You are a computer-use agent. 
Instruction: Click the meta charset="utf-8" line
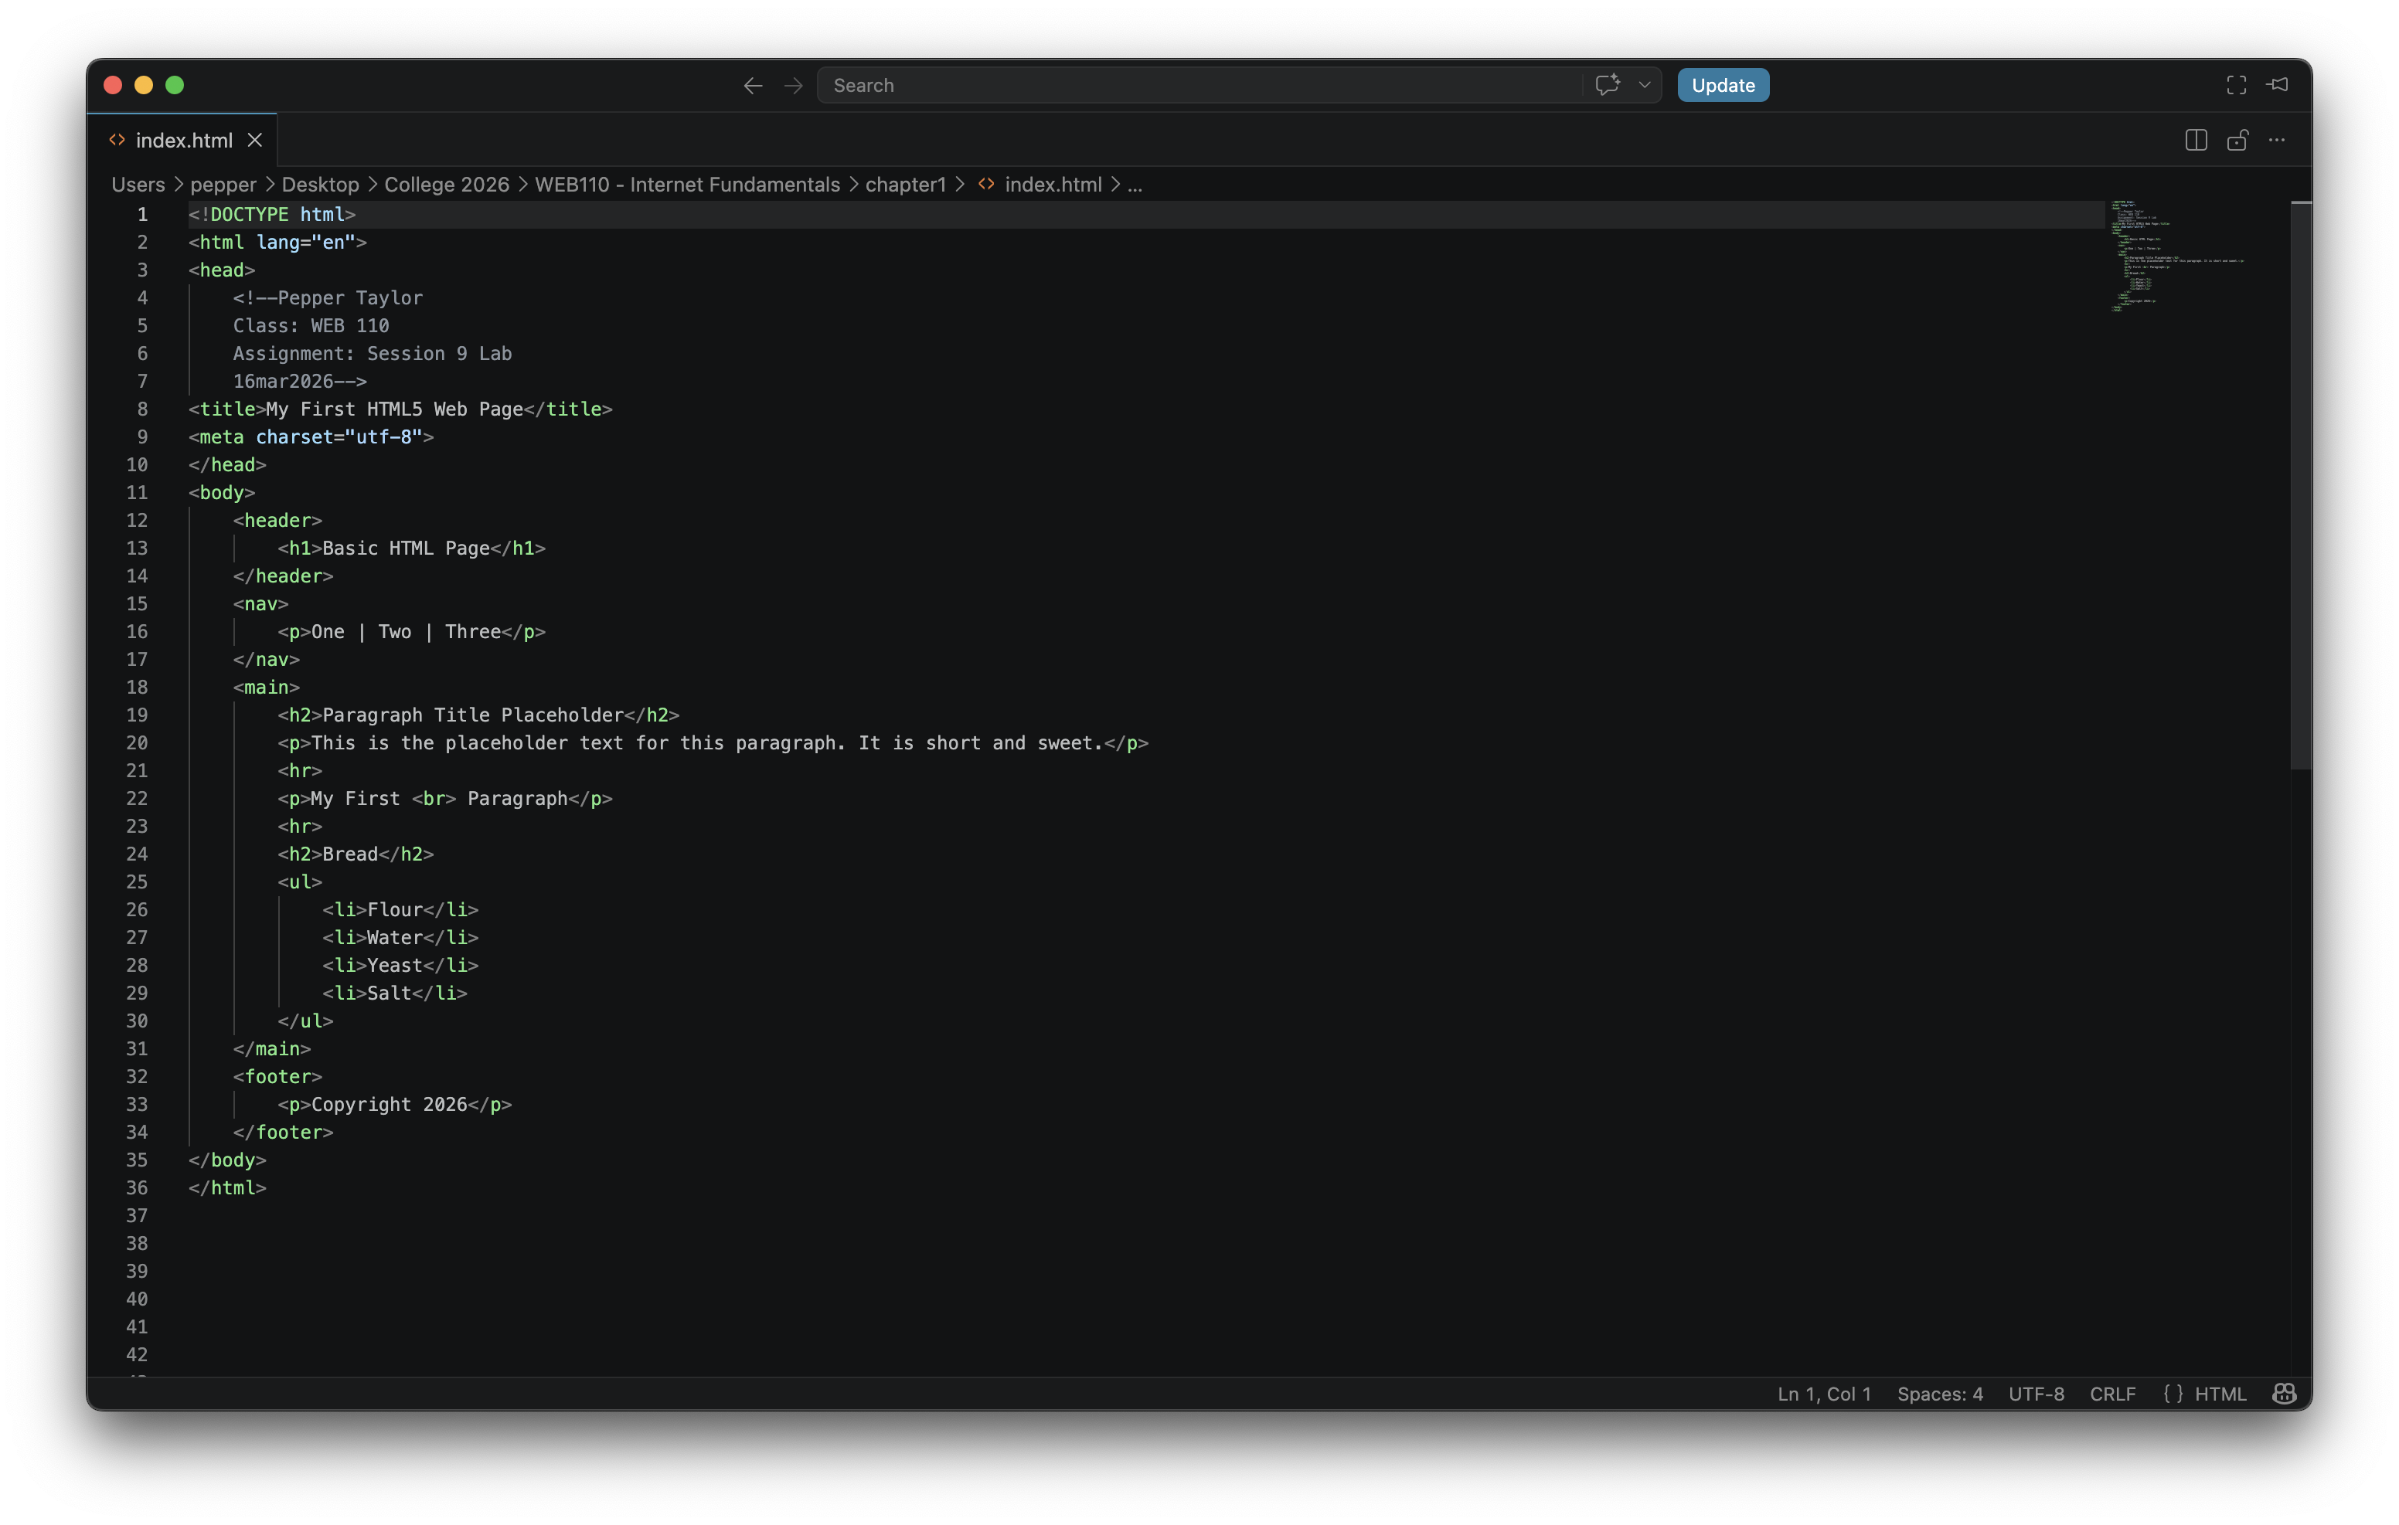[x=311, y=437]
